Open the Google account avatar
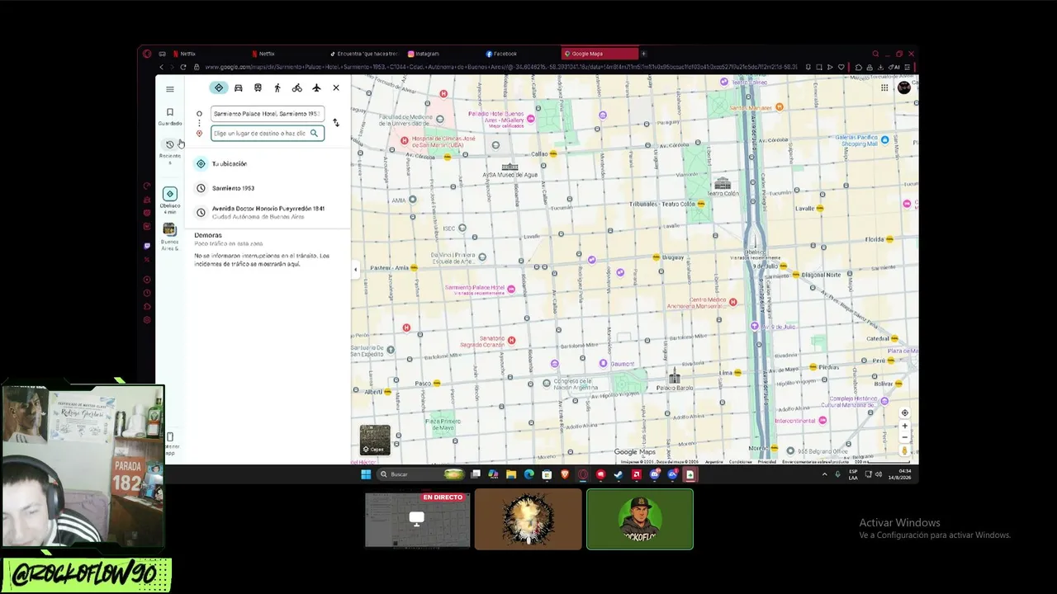Viewport: 1057px width, 594px height. coord(904,87)
